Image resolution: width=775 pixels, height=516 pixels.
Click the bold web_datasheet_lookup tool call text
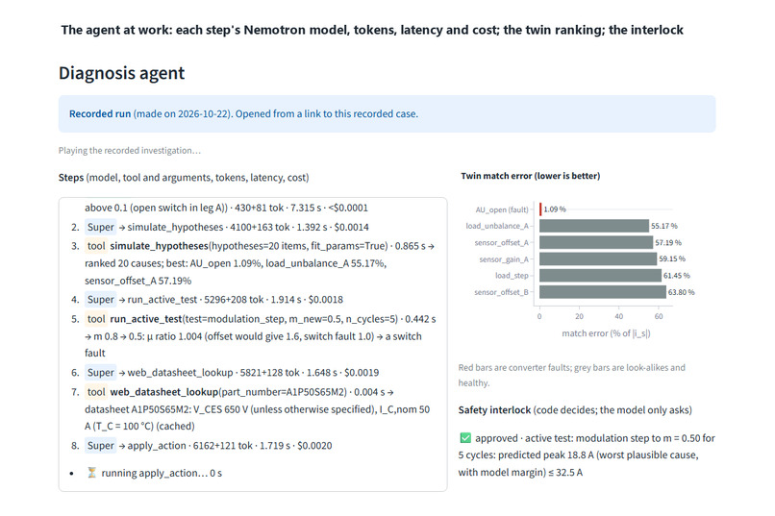tap(164, 392)
